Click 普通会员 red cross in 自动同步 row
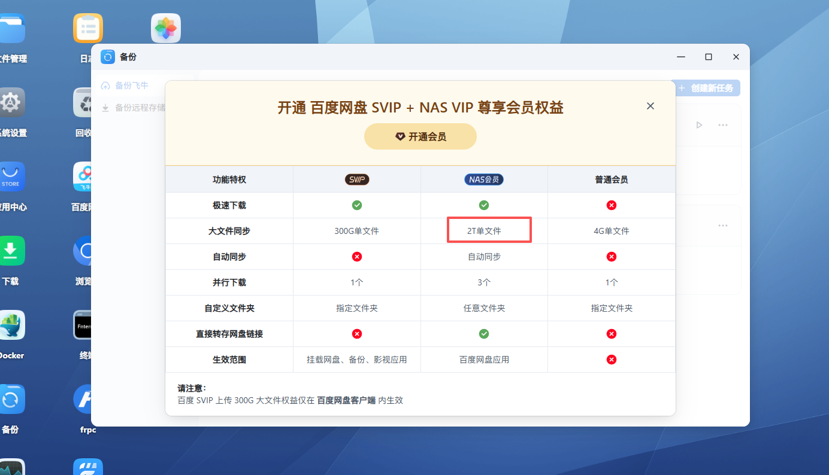Screen dimensions: 829x475 point(612,257)
